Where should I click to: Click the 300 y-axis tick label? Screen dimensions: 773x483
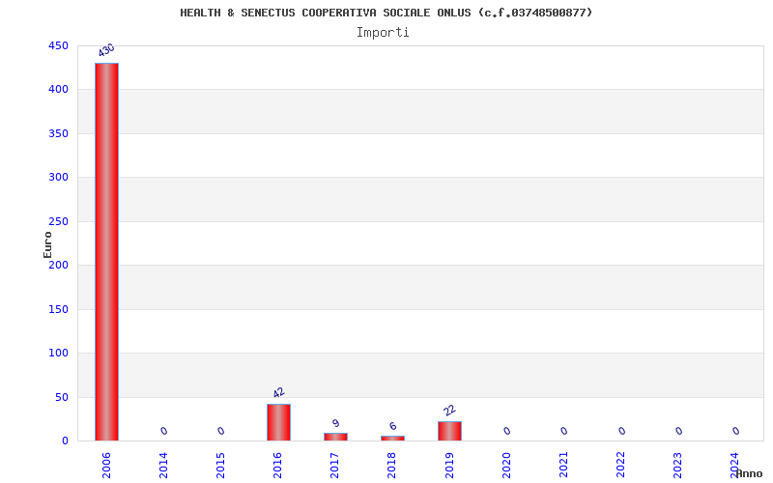58,178
